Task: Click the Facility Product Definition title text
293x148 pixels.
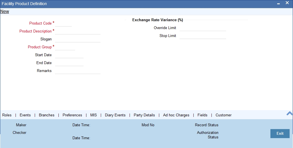Action: (x=24, y=4)
